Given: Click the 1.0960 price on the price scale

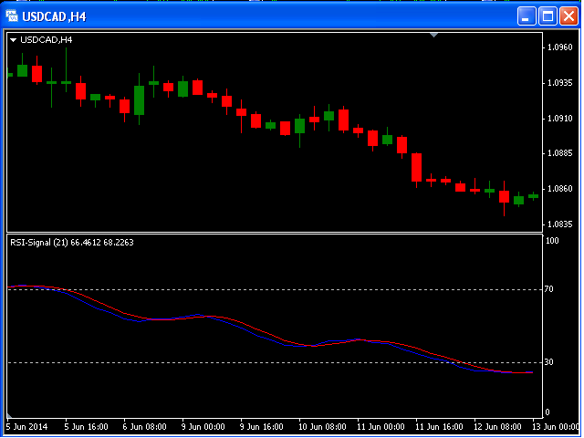Looking at the screenshot, I should pyautogui.click(x=558, y=47).
